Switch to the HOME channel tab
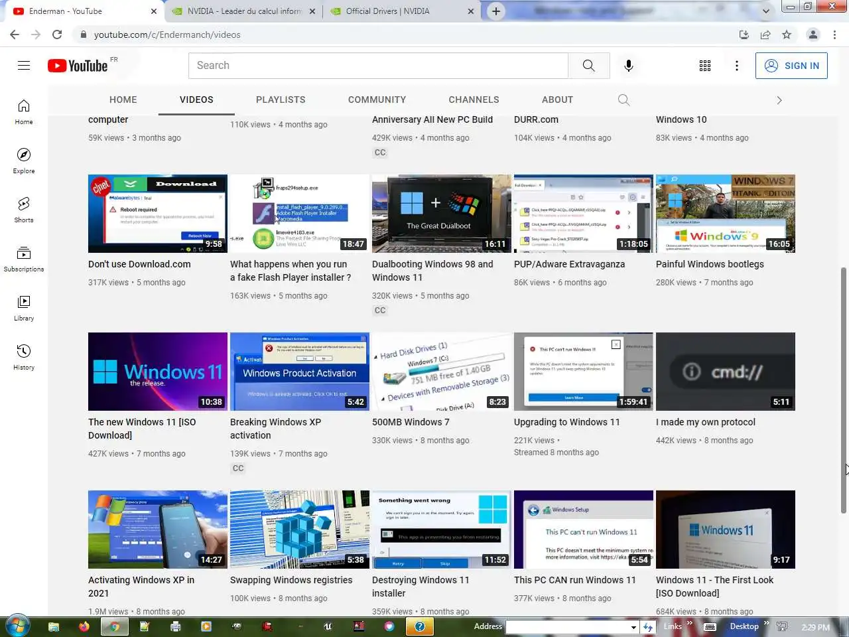Screen dimensions: 849x637 [123, 100]
